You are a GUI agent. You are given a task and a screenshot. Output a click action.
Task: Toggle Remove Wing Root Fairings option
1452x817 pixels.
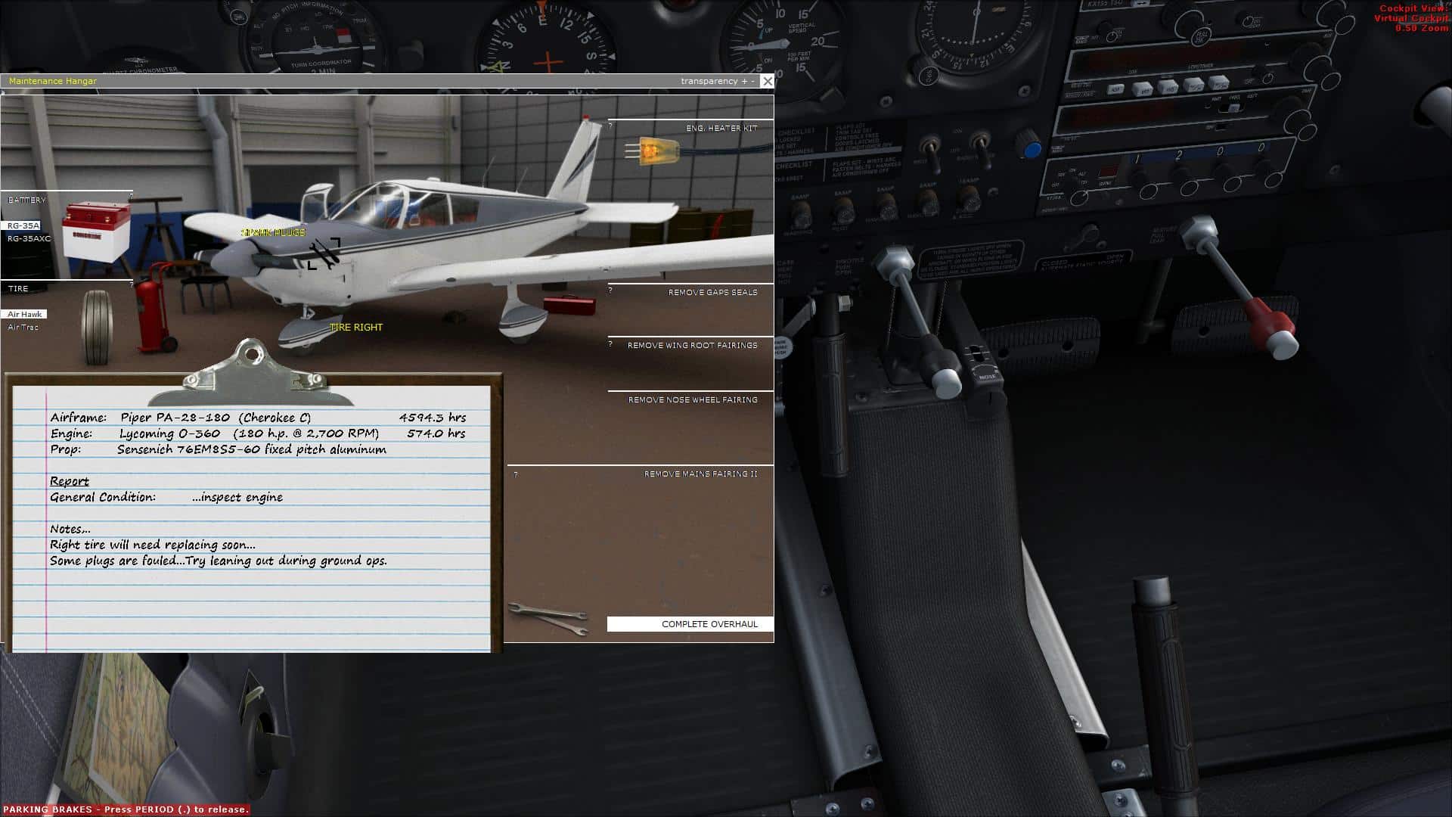point(692,345)
